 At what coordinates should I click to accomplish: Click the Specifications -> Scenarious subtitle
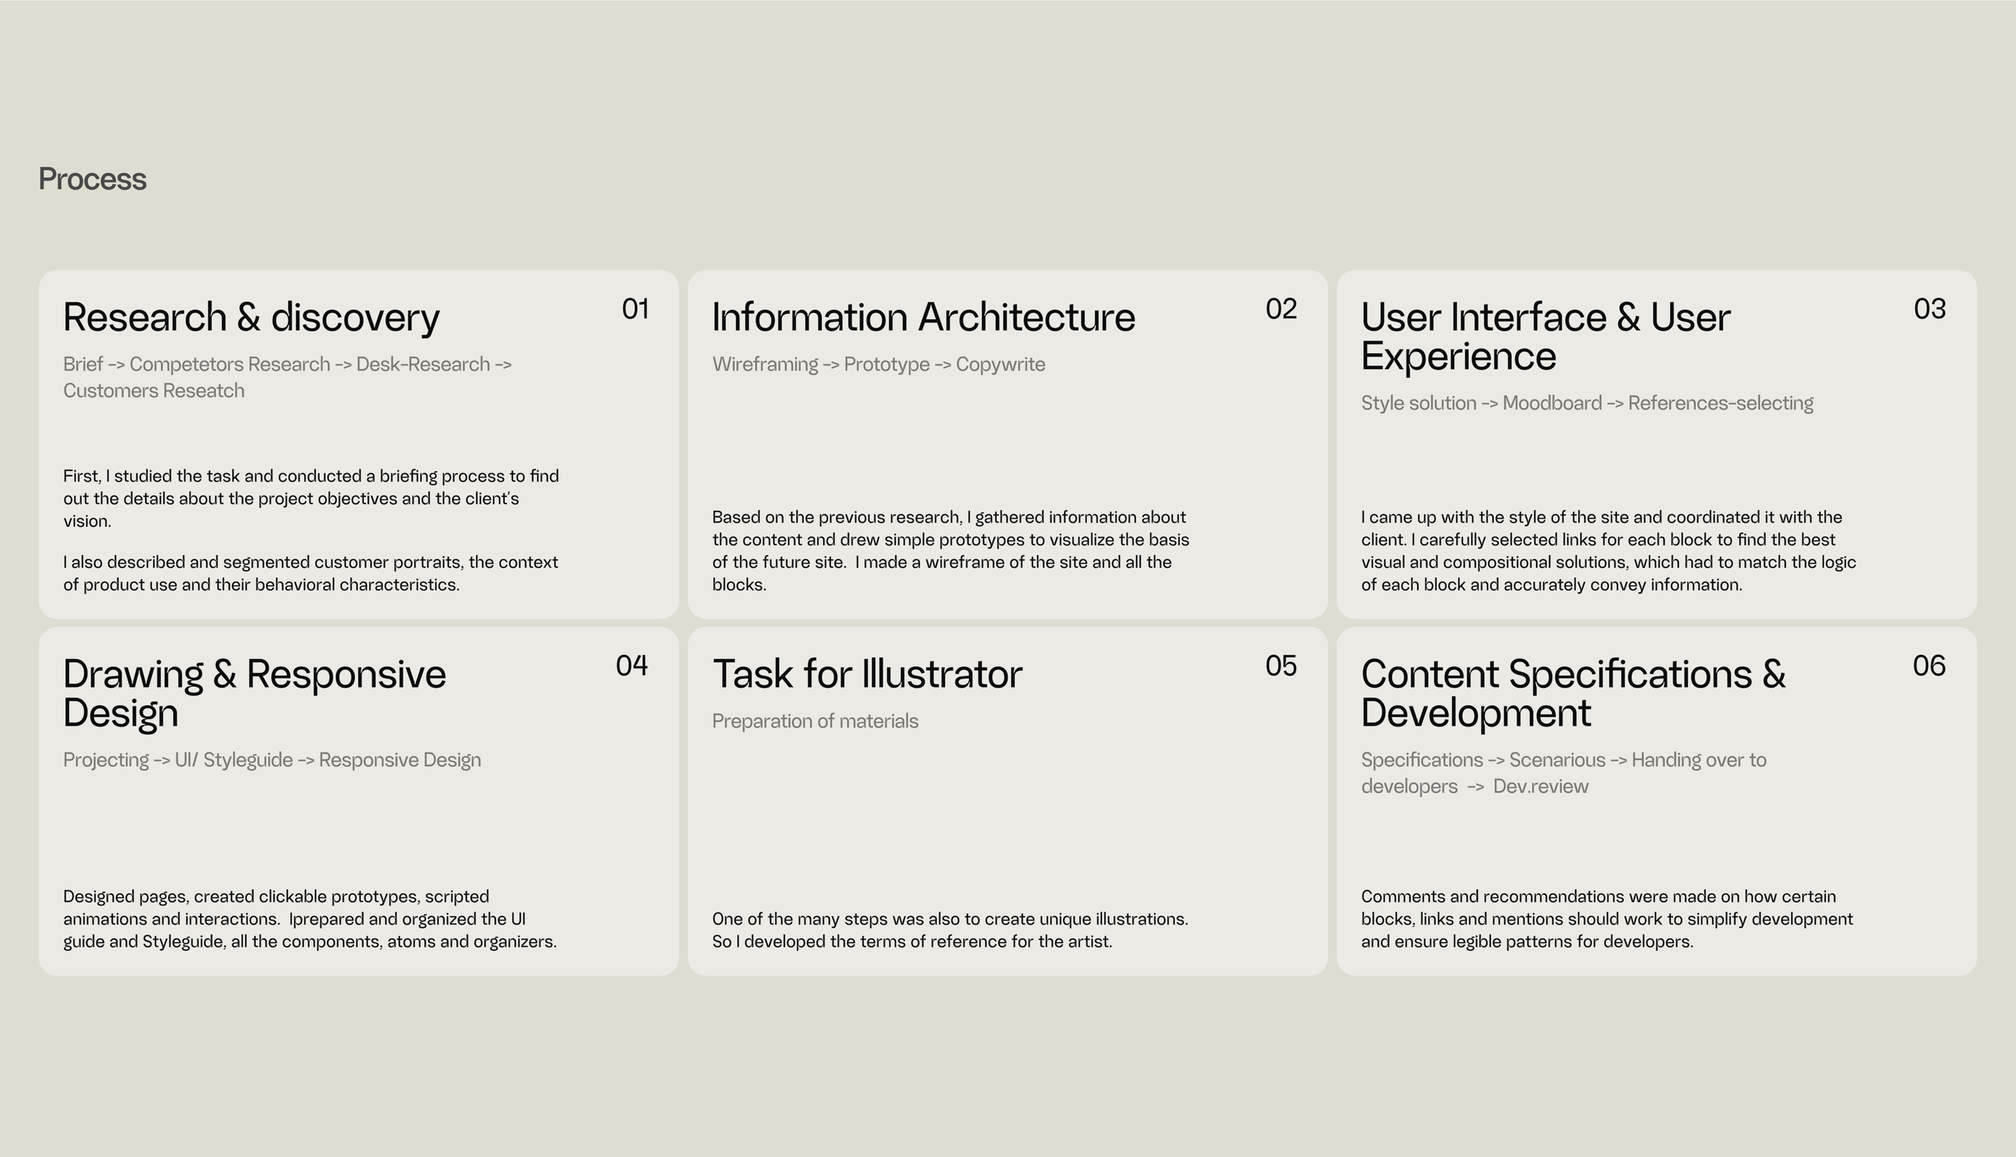[x=1562, y=773]
